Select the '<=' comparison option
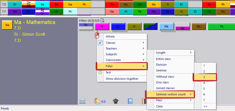The width and height of the screenshot is (235, 111). click(x=205, y=106)
